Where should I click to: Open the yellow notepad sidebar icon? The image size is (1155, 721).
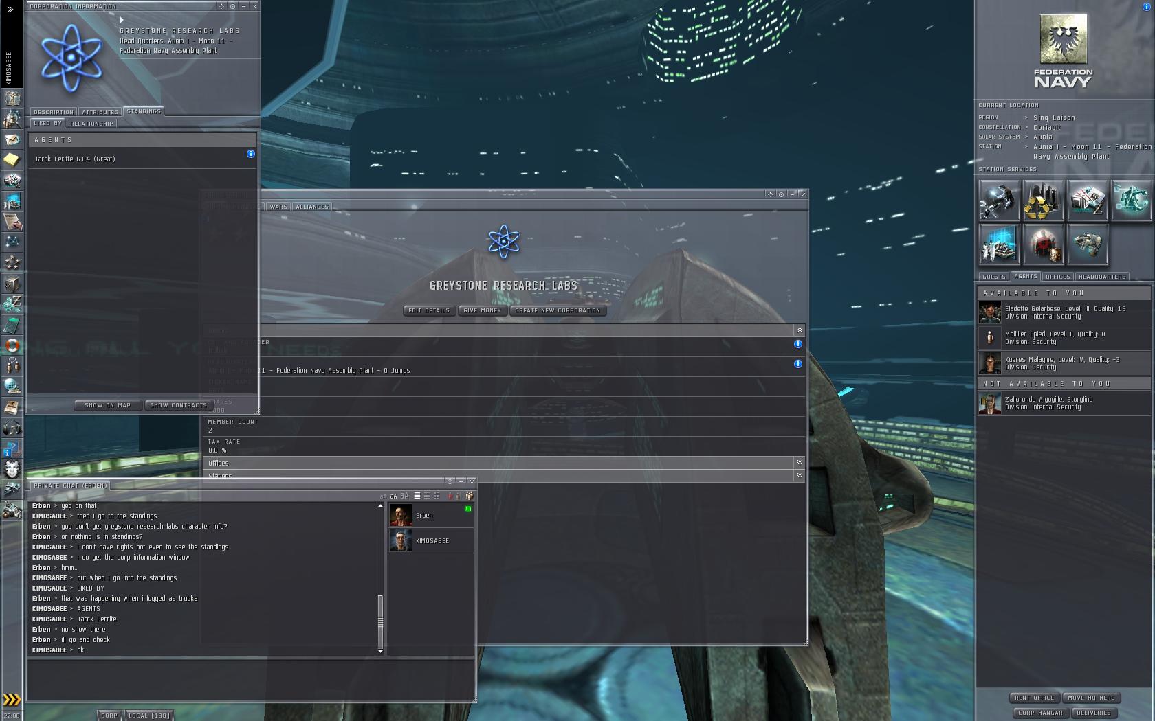(12, 160)
